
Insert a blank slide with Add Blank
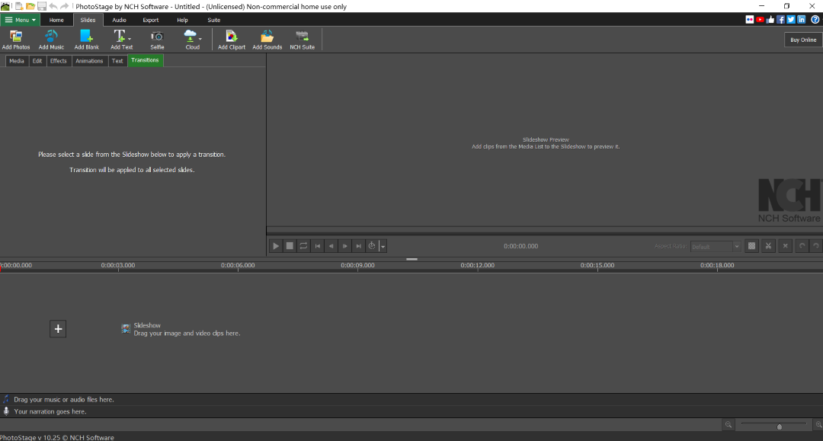point(86,40)
